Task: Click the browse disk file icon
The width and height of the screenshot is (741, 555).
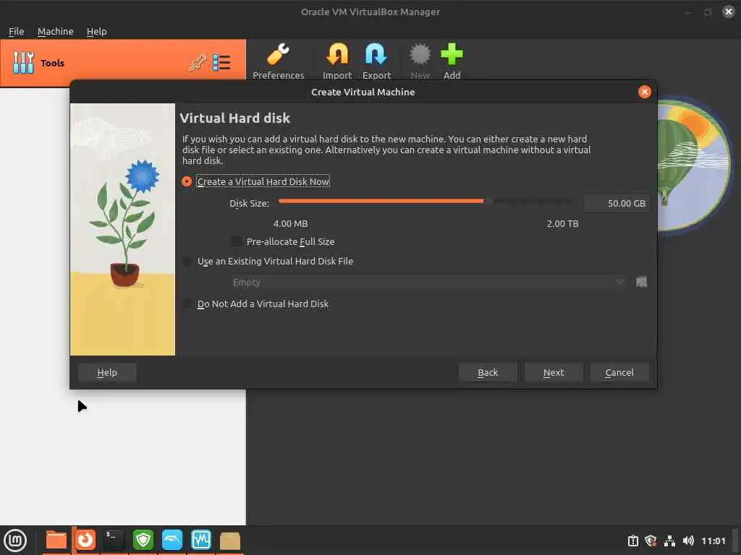Action: click(x=641, y=283)
